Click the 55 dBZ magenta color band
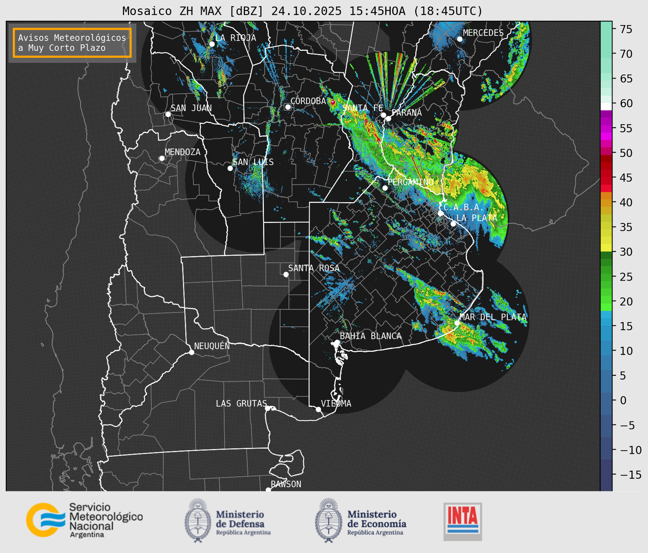This screenshot has width=648, height=553. click(606, 128)
